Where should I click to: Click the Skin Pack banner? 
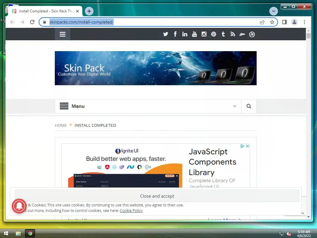tap(156, 68)
